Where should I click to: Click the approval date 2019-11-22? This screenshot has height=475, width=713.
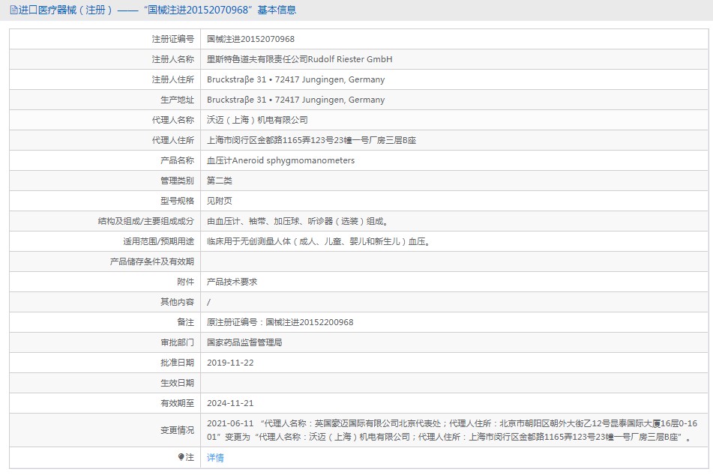tap(229, 363)
